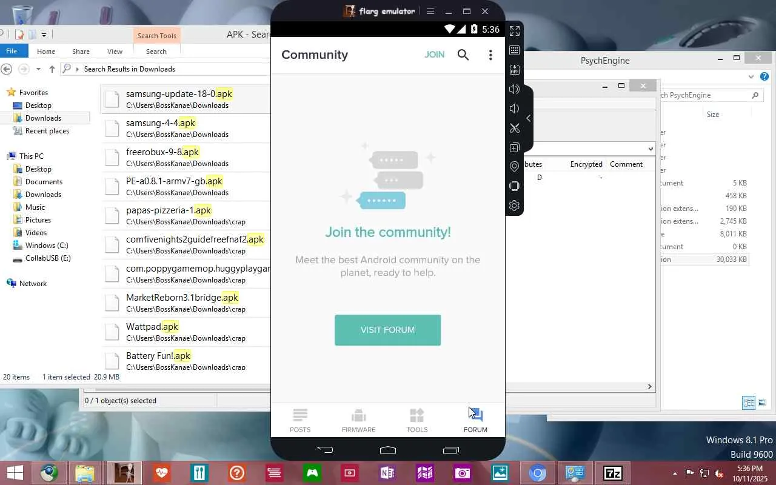Click the up arrow in the APK search window

52,69
